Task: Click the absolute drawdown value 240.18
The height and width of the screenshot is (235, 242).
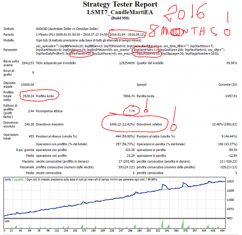Action: click(x=29, y=124)
